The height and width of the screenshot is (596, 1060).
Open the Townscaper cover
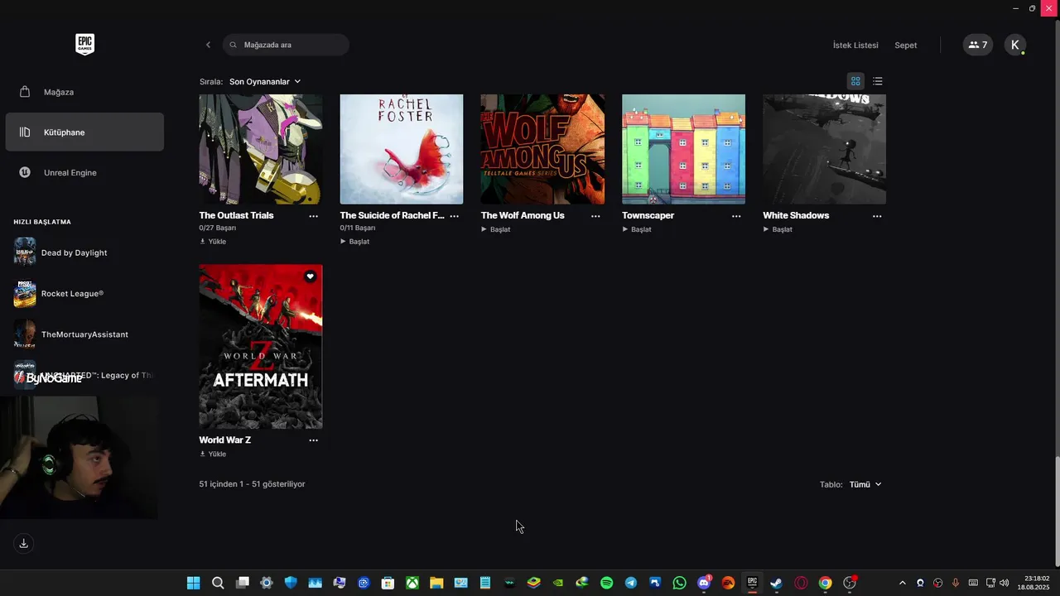coord(683,149)
